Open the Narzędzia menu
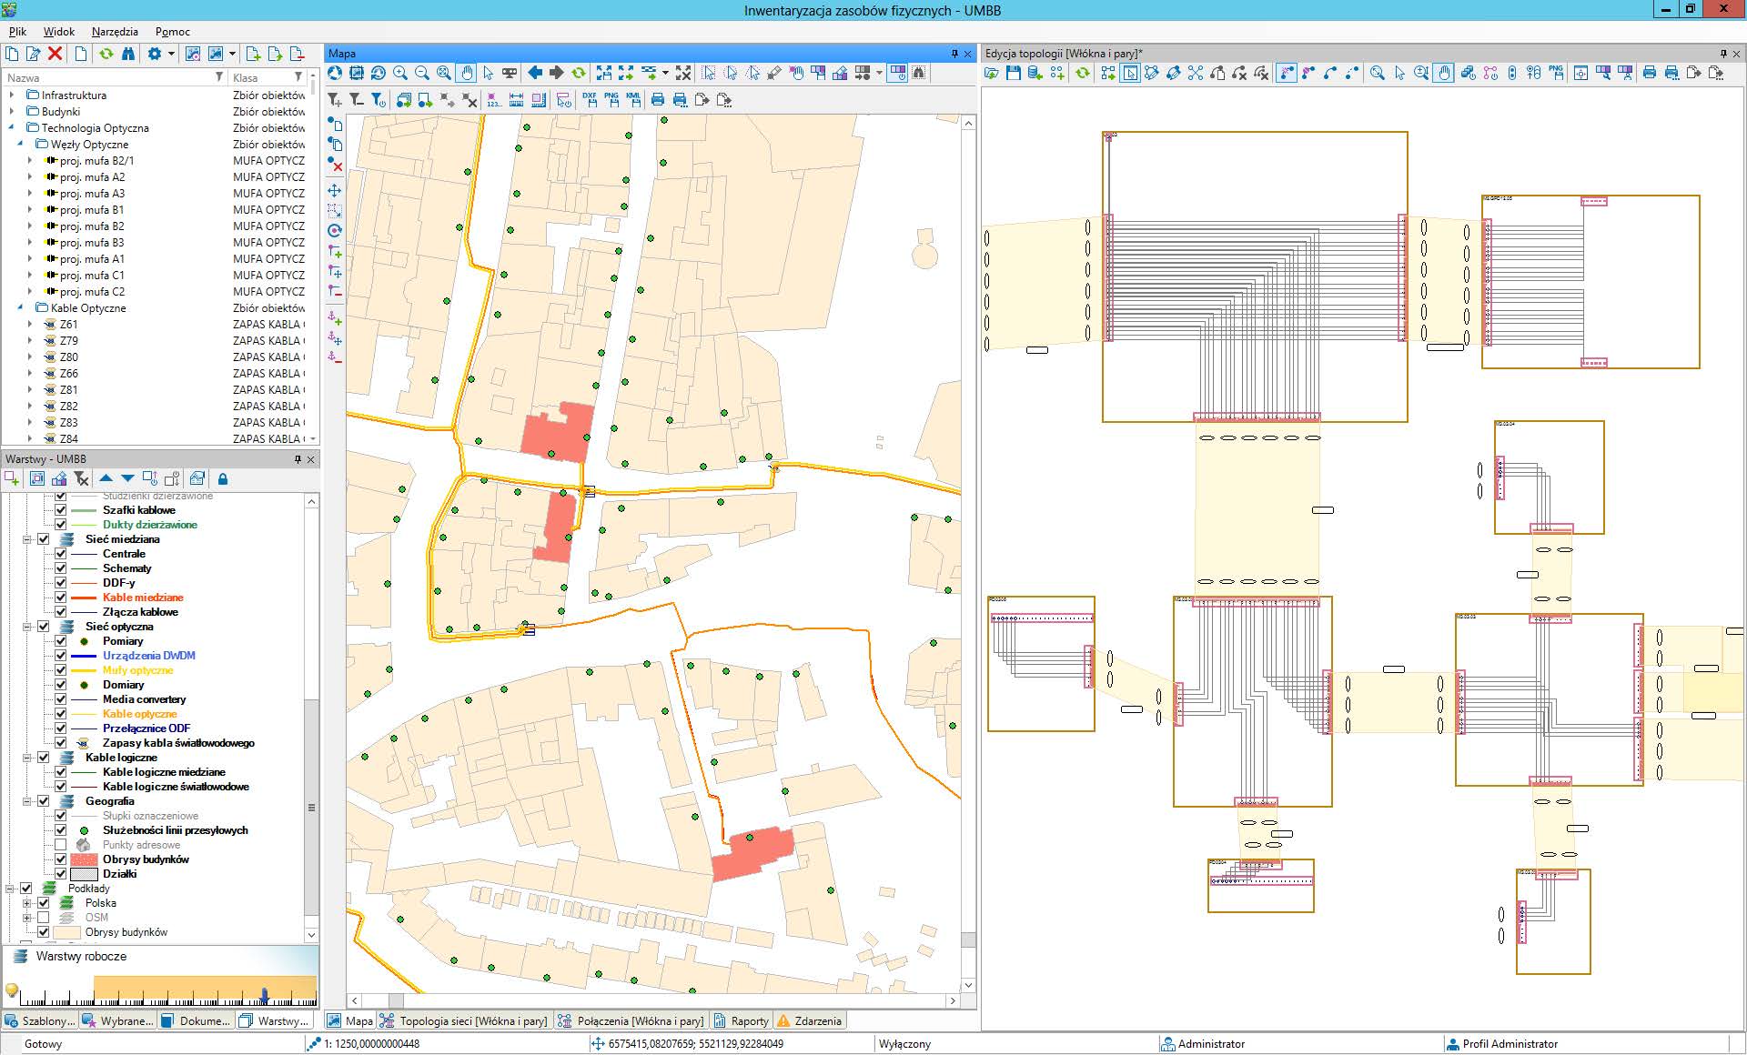Screen dimensions: 1747x1055 point(115,31)
